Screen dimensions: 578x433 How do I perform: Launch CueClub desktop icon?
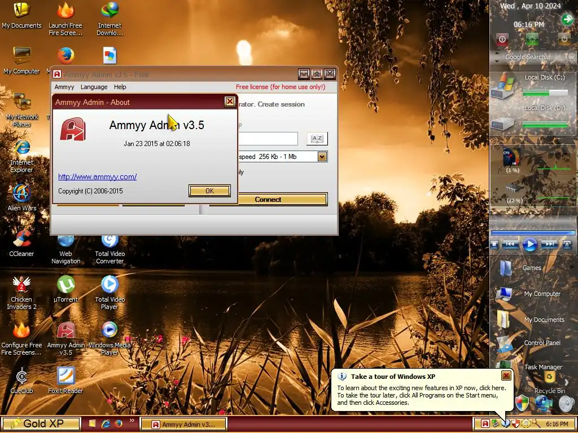click(x=21, y=381)
